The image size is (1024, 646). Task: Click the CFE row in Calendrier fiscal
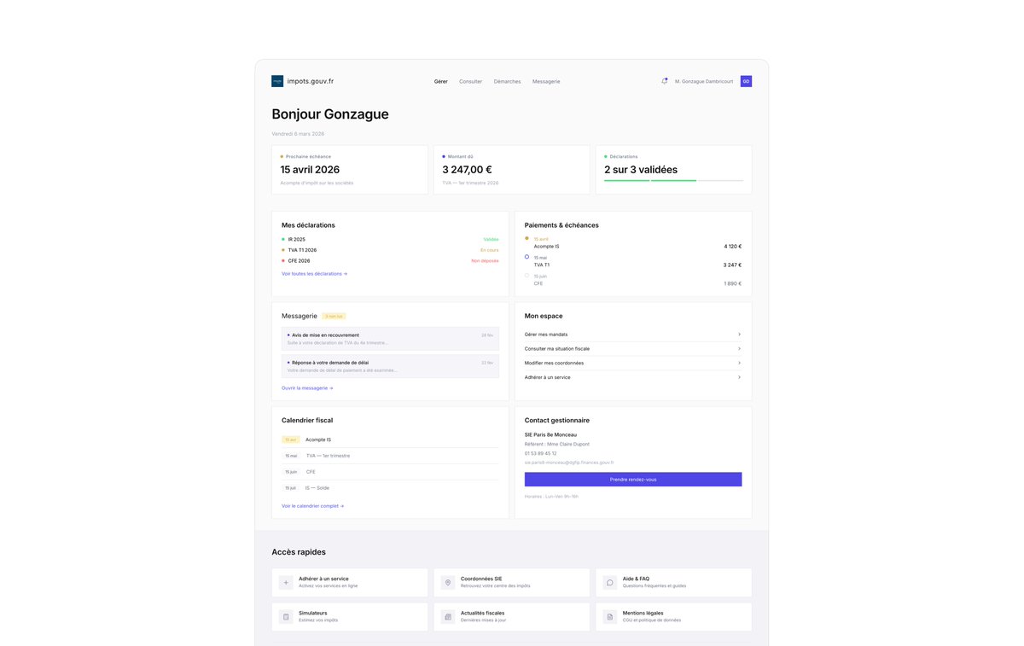[390, 472]
